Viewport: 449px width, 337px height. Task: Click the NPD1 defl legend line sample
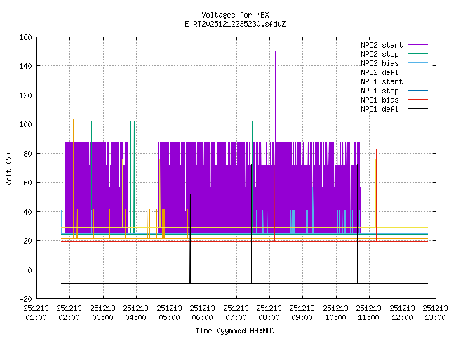tap(413, 109)
